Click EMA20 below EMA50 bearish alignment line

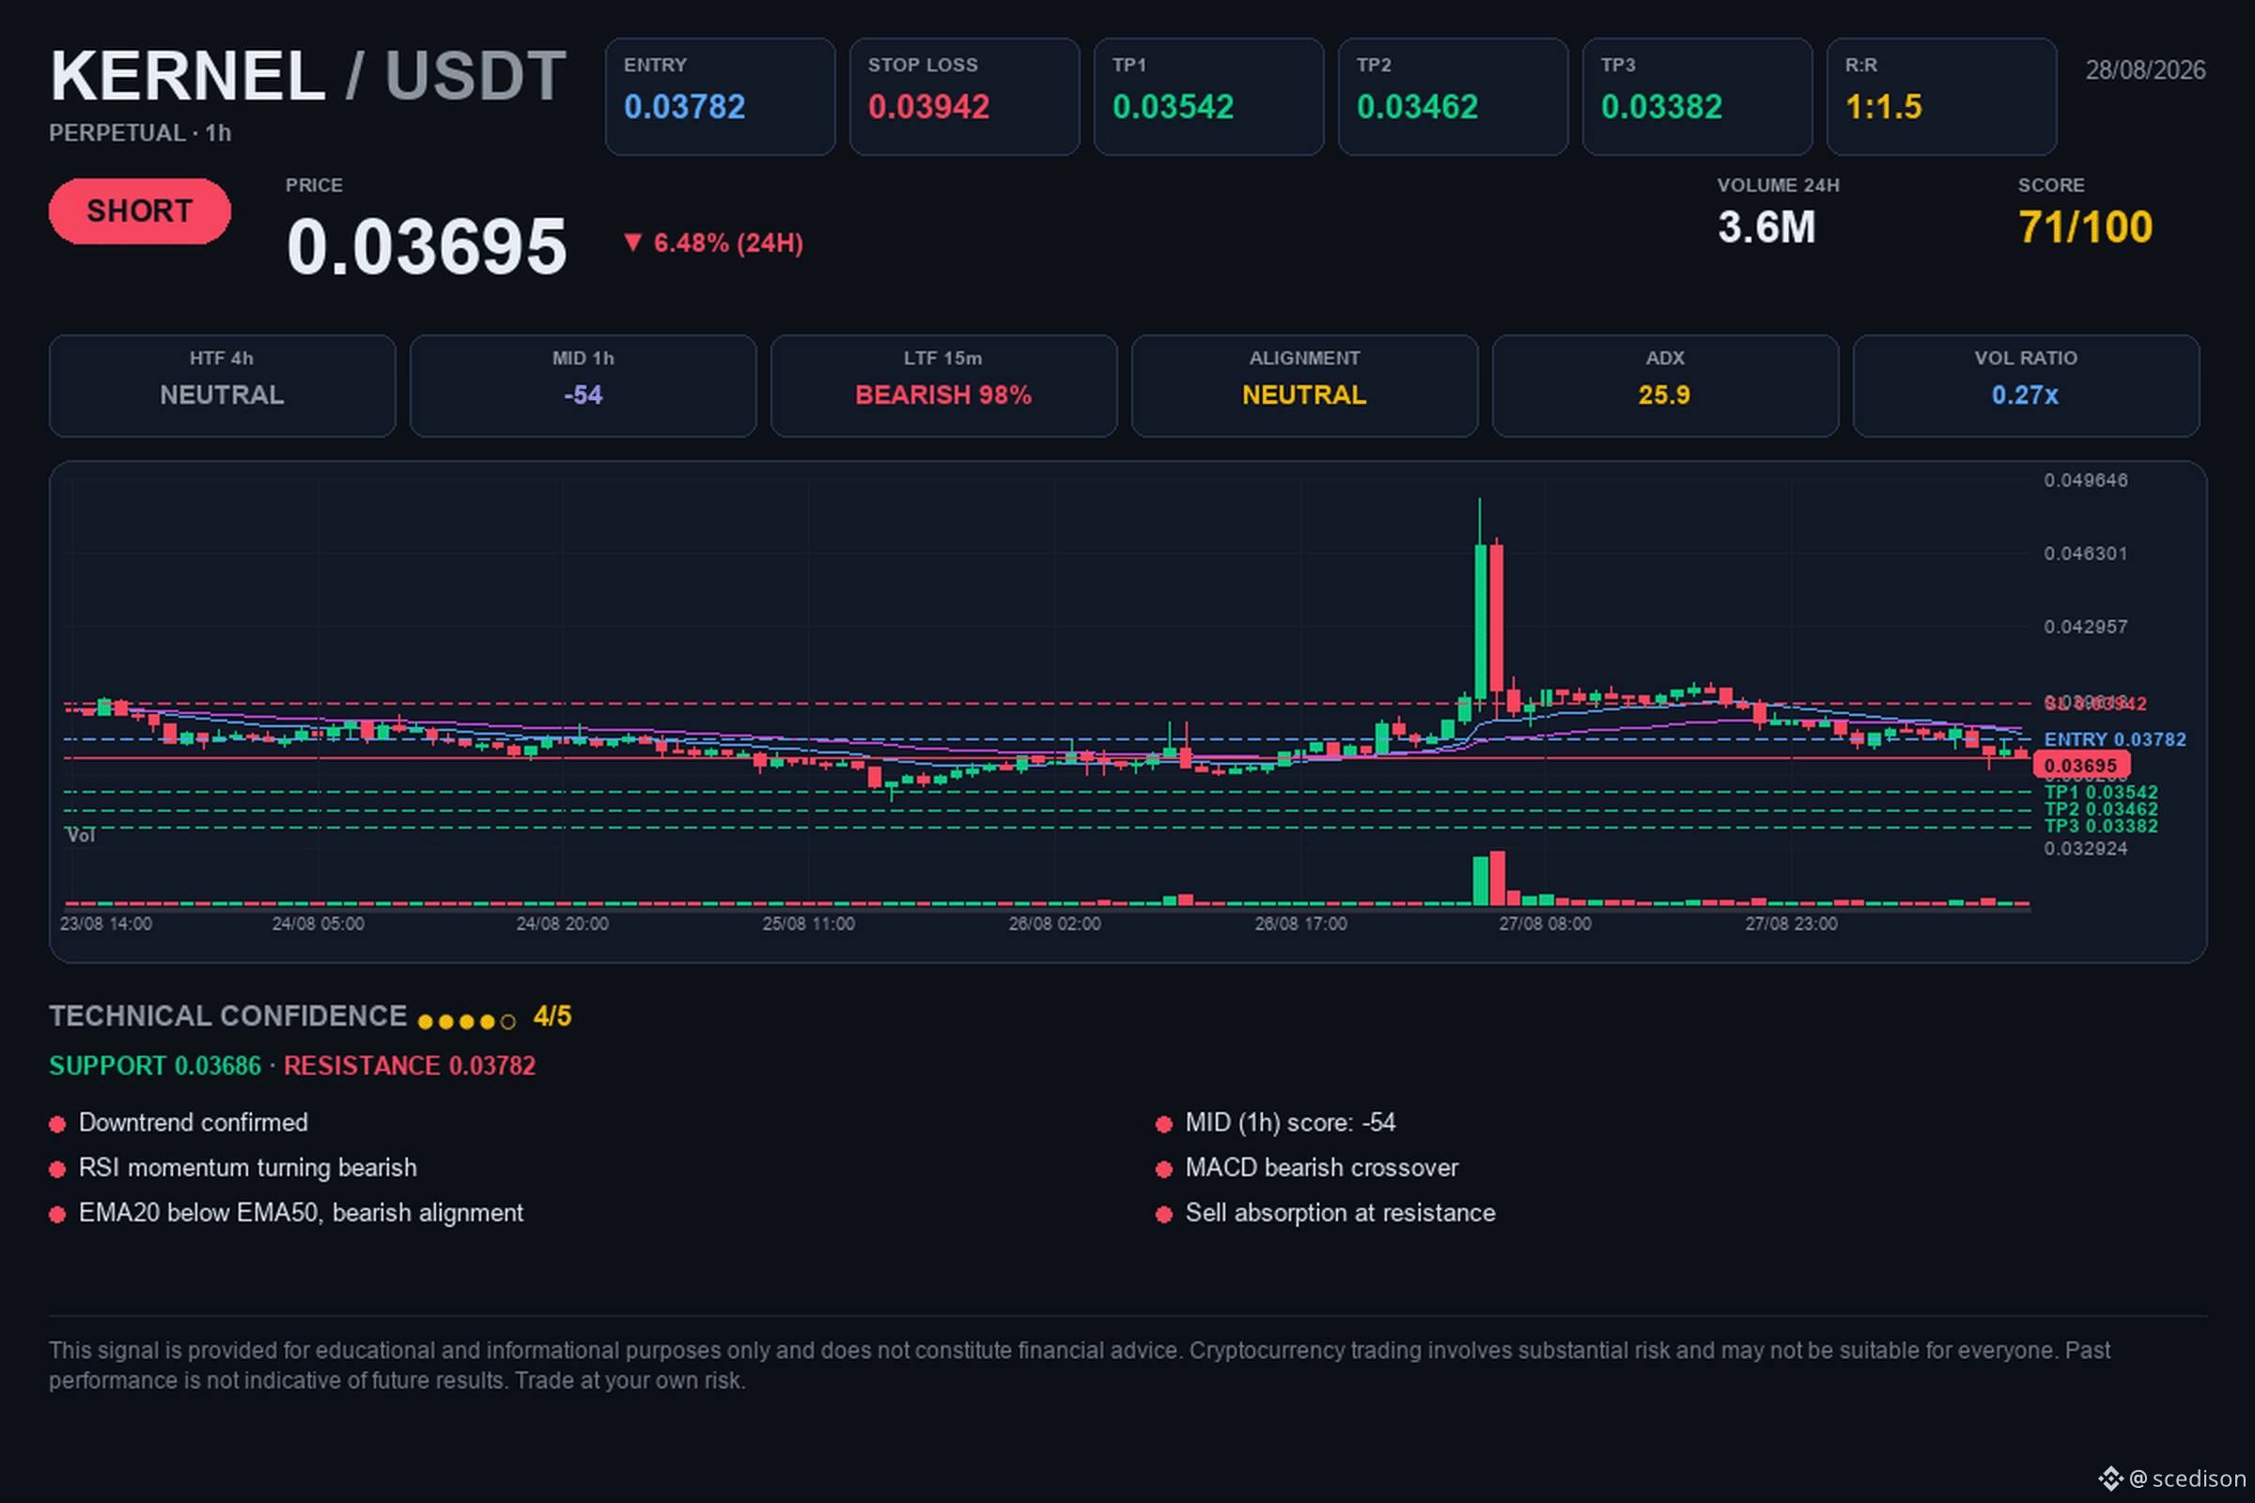click(x=301, y=1213)
